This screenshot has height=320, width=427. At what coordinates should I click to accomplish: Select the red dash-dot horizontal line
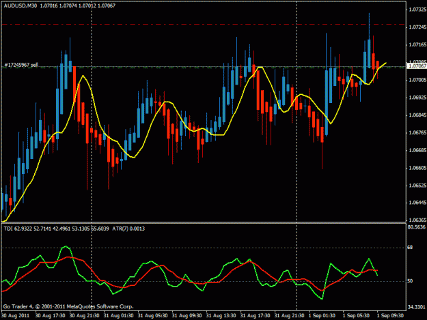coord(203,25)
